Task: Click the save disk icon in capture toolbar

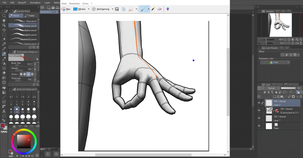Action: pos(117,9)
